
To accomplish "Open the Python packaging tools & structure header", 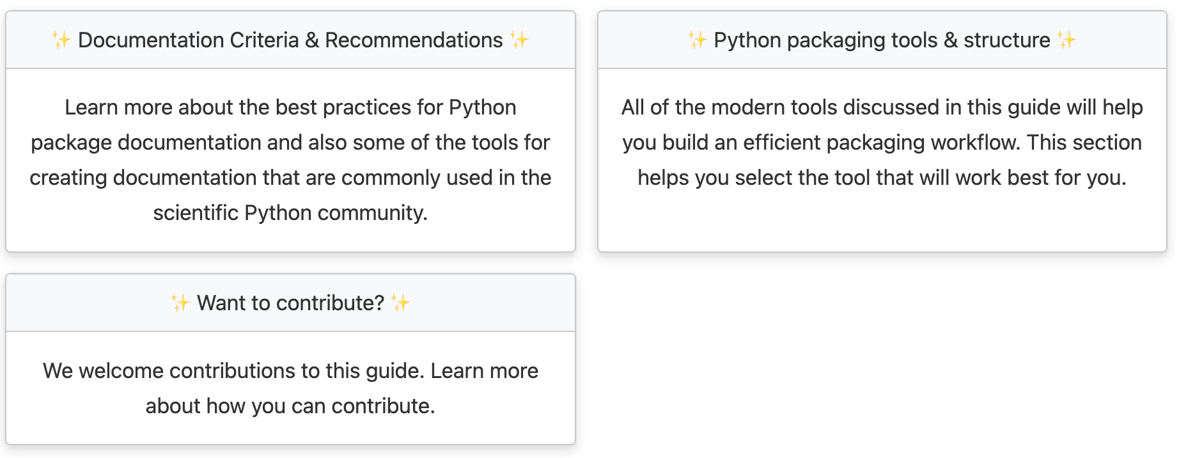I will tap(882, 40).
